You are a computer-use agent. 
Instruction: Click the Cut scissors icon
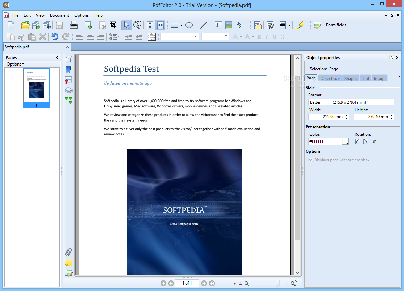pos(21,37)
